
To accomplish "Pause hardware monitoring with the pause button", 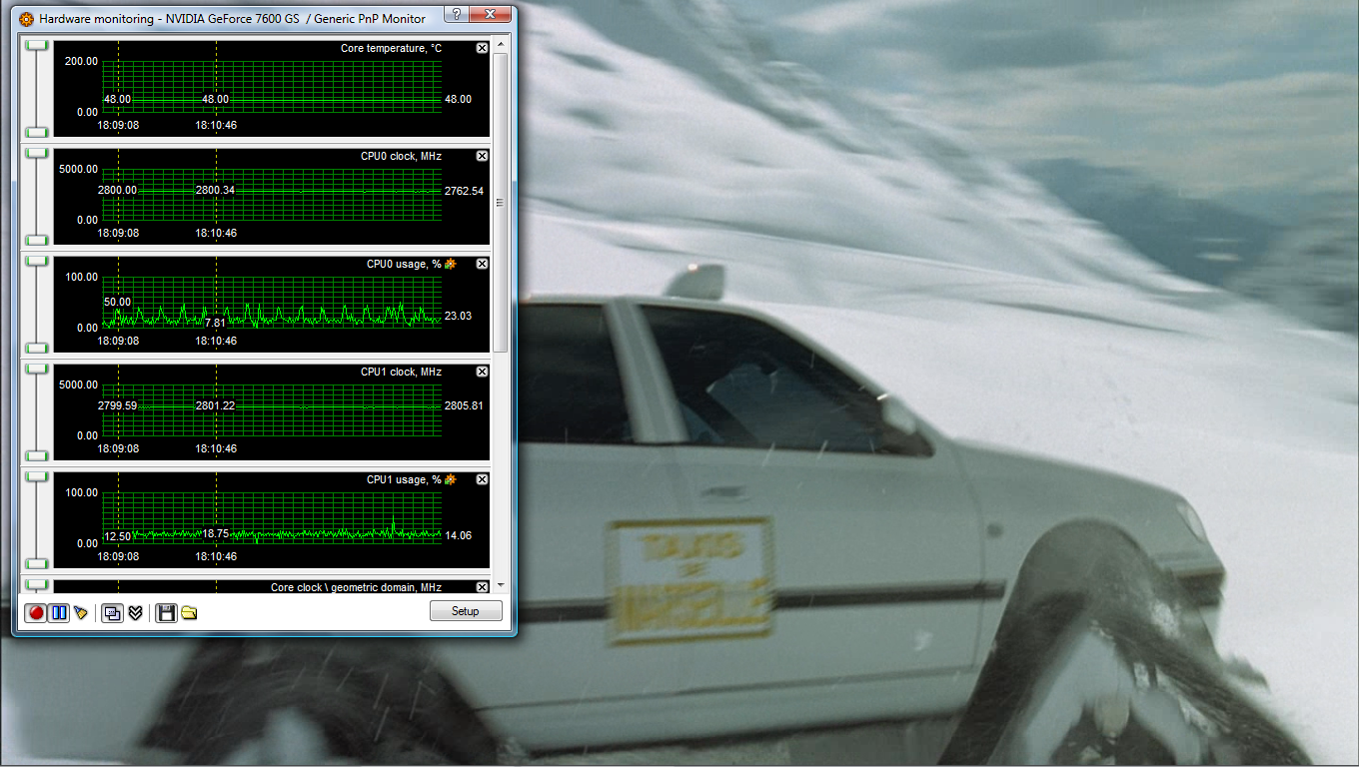I will click(59, 612).
